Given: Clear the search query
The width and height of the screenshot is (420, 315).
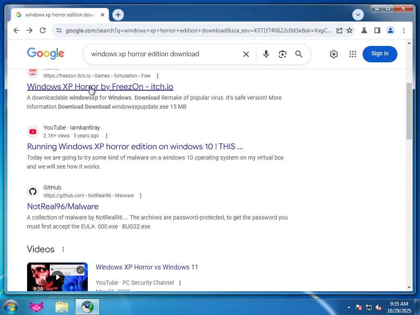Looking at the screenshot, I should (x=246, y=54).
